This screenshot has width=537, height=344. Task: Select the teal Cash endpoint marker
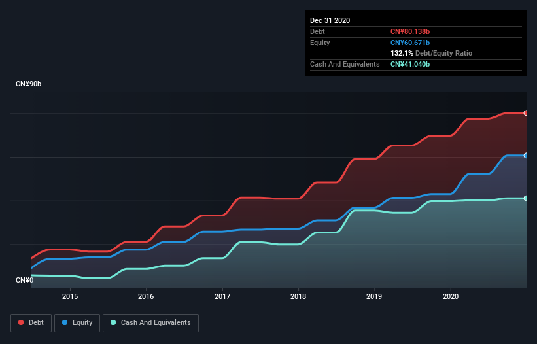(526, 198)
